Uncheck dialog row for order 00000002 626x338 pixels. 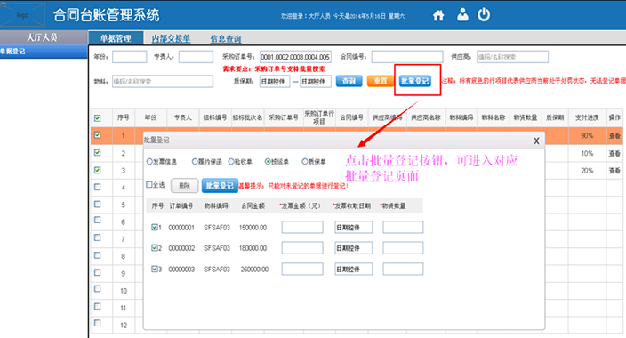pos(155,247)
